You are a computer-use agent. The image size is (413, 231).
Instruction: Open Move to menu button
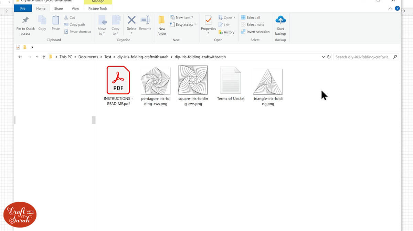[x=102, y=25]
